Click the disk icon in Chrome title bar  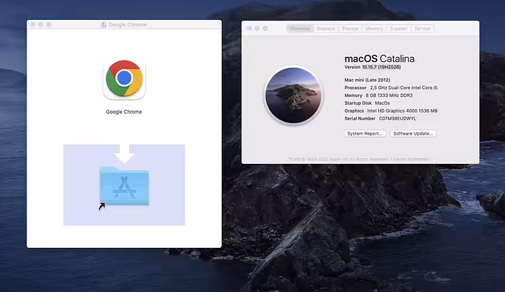point(103,24)
